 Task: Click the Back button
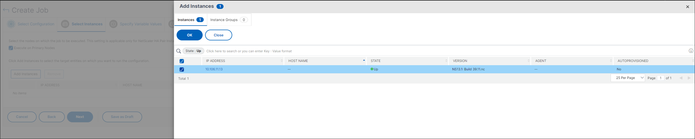click(52, 117)
